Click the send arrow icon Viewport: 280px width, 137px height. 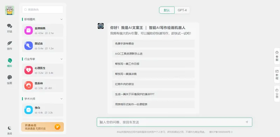247,122
